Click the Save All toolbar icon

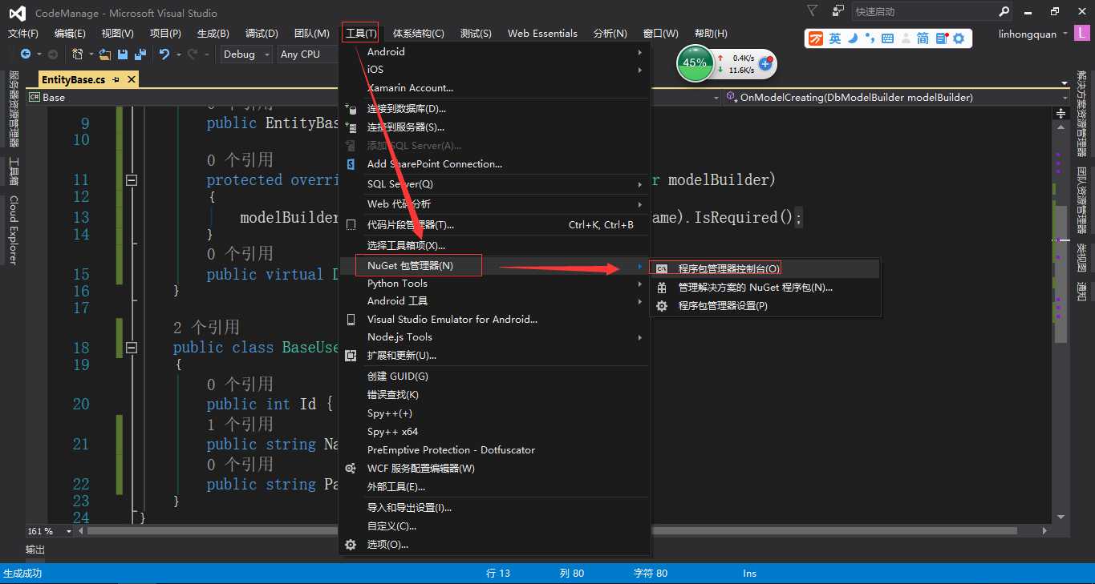[140, 54]
